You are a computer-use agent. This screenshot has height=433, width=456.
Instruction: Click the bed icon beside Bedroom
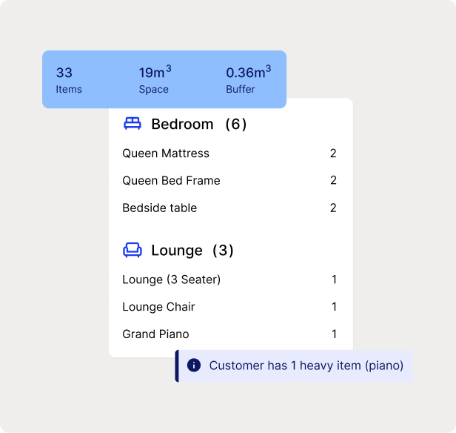click(133, 124)
